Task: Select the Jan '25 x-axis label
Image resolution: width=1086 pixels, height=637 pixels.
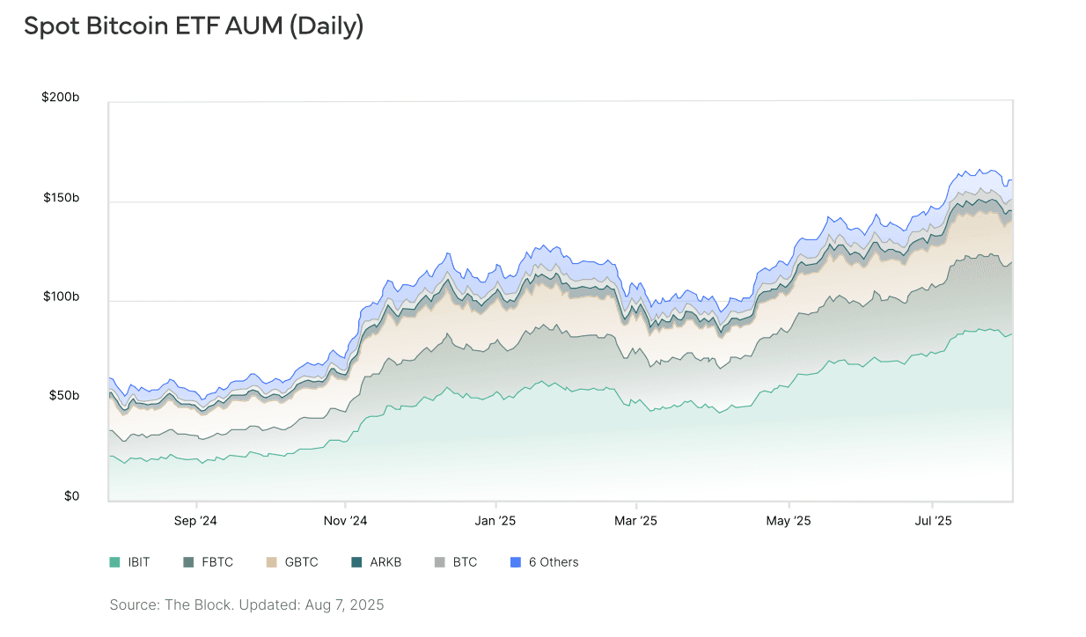Action: pos(495,521)
